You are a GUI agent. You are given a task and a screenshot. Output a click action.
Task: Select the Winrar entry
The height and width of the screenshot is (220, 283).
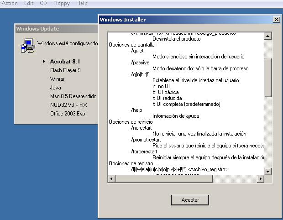(58, 79)
